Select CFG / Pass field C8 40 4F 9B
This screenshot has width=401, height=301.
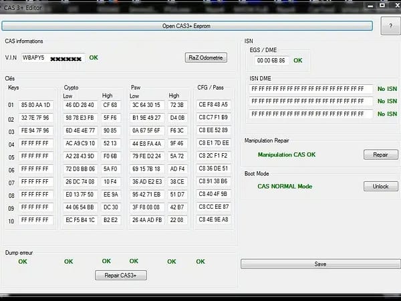click(x=214, y=194)
